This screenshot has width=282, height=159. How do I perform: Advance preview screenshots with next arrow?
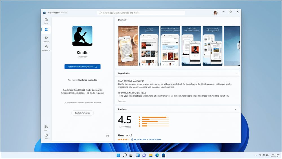click(x=239, y=46)
